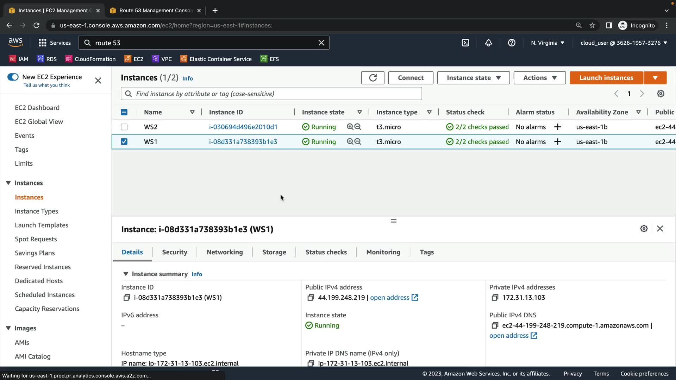Viewport: 676px width, 380px height.
Task: Open the notifications bell icon
Action: point(488,43)
